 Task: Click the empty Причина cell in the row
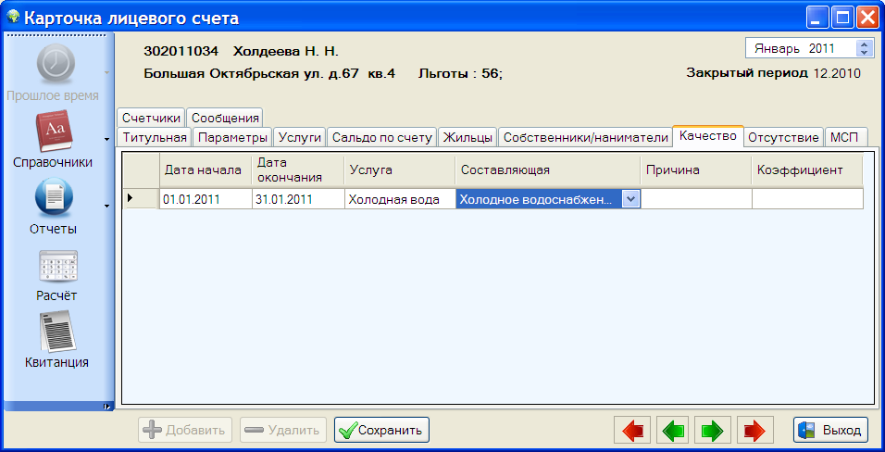[696, 199]
